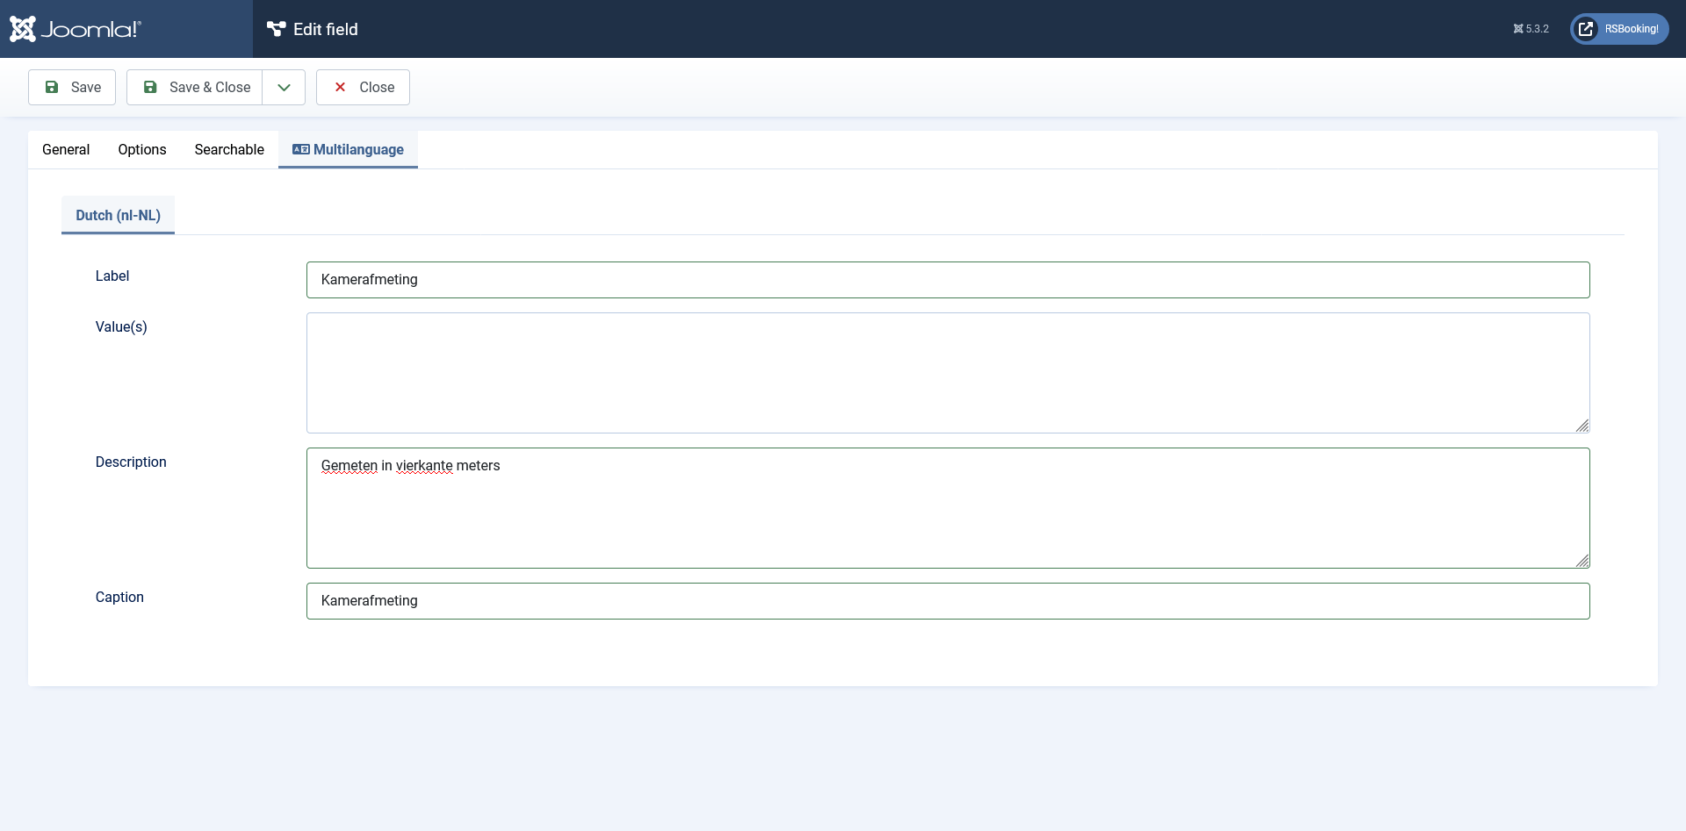Click the Close button

click(x=363, y=87)
